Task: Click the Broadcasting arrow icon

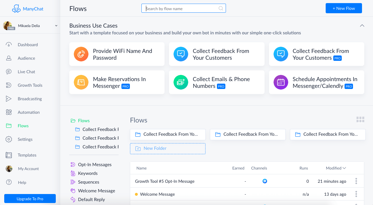Action: coord(9,99)
